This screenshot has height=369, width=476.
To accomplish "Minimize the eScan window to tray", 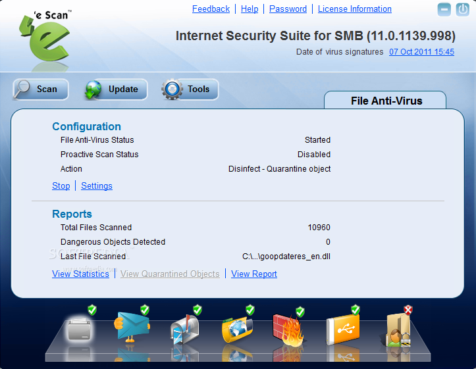I will pyautogui.click(x=444, y=10).
